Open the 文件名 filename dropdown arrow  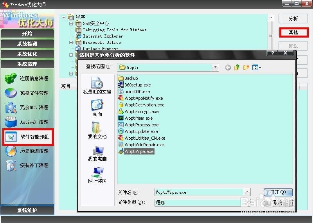coord(247,192)
